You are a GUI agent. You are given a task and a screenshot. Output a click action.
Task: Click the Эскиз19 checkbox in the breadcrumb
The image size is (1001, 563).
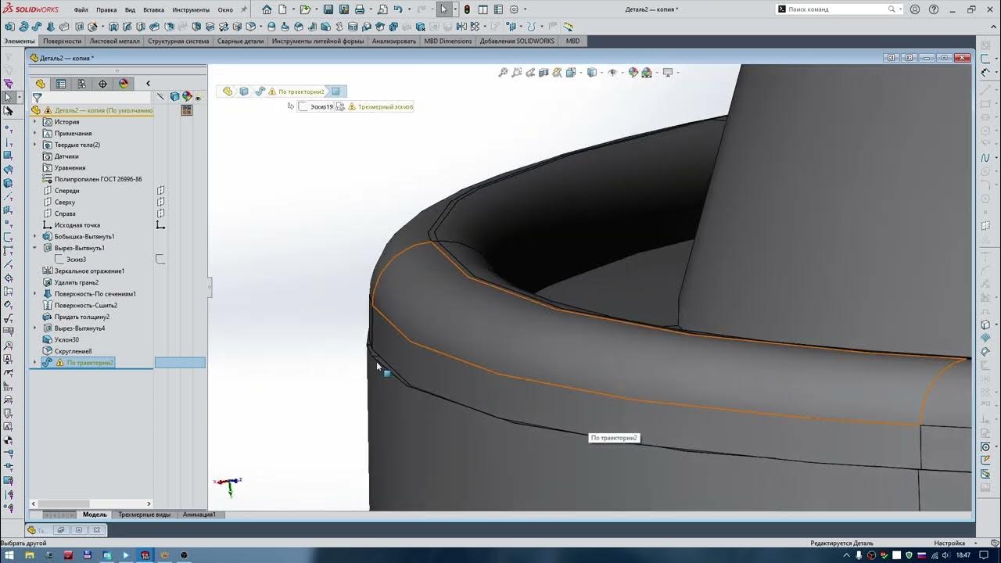point(303,106)
